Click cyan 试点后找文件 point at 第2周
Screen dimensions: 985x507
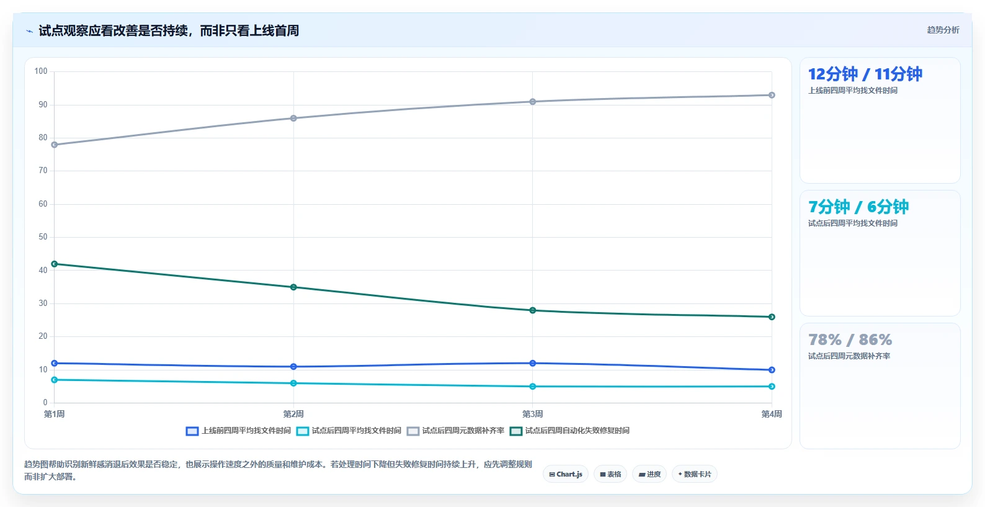click(x=293, y=384)
